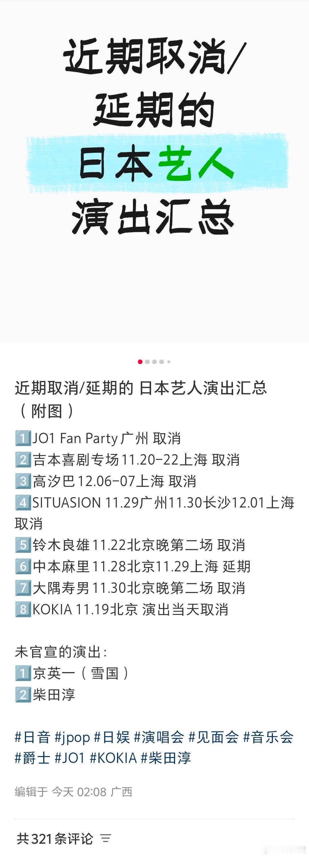Tap the #日娱 hashtag
Image resolution: width=309 pixels, height=857 pixels.
pyautogui.click(x=112, y=737)
